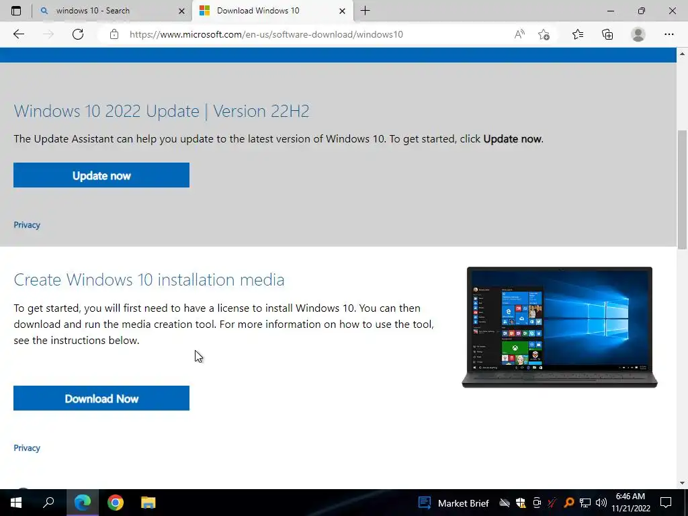Click the page's vertical scrollbar thumb
688x516 pixels.
point(683,189)
